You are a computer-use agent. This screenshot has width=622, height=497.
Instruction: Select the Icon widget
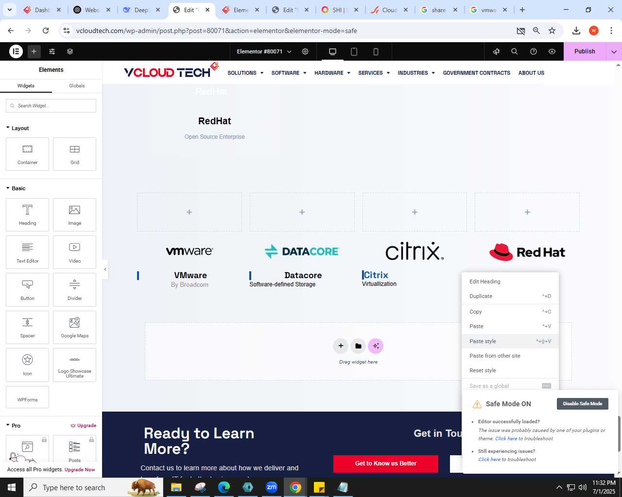click(x=28, y=365)
